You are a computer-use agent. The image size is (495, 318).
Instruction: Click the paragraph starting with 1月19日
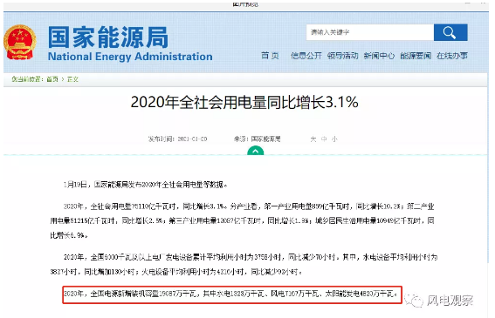(x=145, y=185)
